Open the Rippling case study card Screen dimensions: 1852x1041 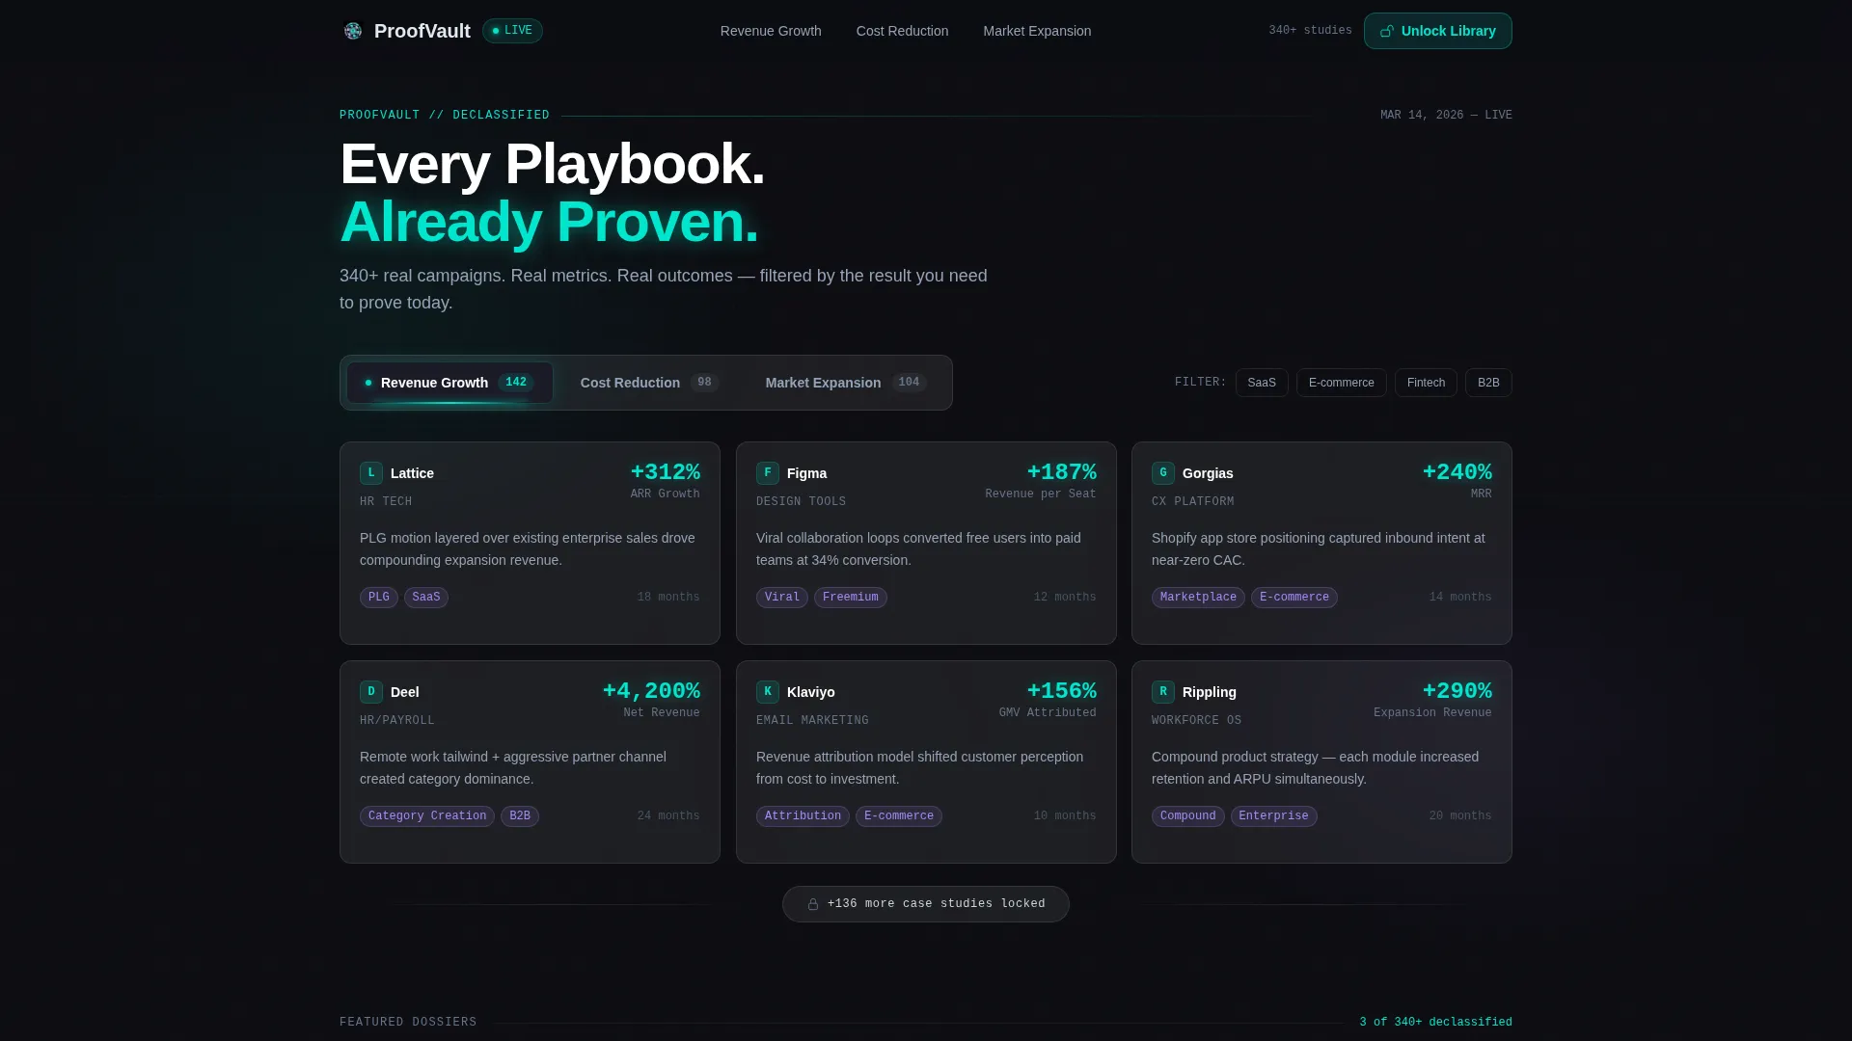pos(1321,762)
